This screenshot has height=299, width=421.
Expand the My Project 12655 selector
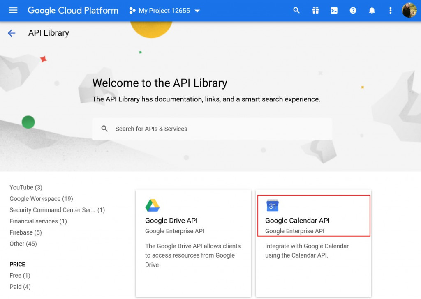164,11
